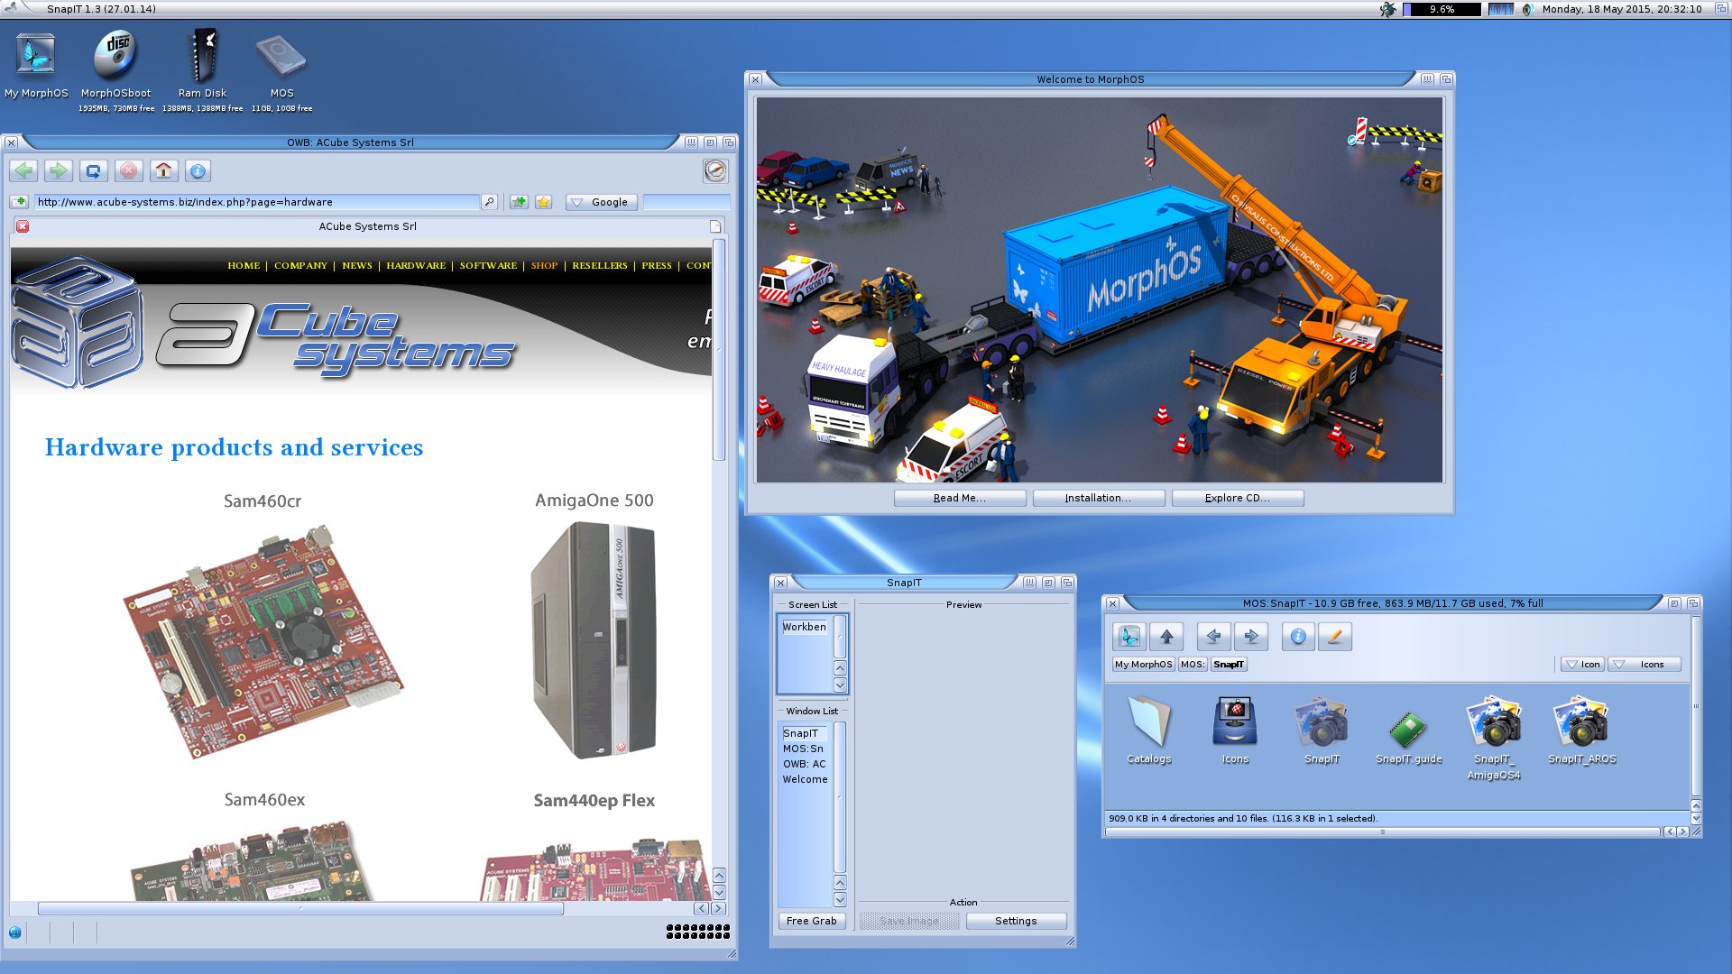This screenshot has height=974, width=1732.
Task: Click Free Grab button in SnapIT
Action: coord(811,921)
